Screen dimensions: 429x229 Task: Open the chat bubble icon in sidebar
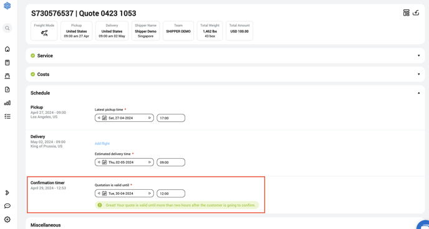click(x=7, y=206)
